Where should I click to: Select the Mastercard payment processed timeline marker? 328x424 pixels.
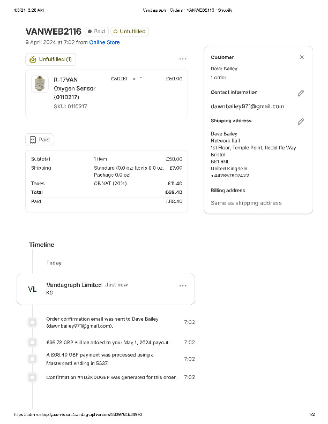[x=33, y=359]
